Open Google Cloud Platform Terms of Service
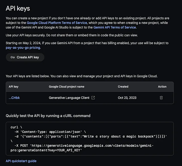The width and height of the screenshot is (182, 166). click(57, 23)
